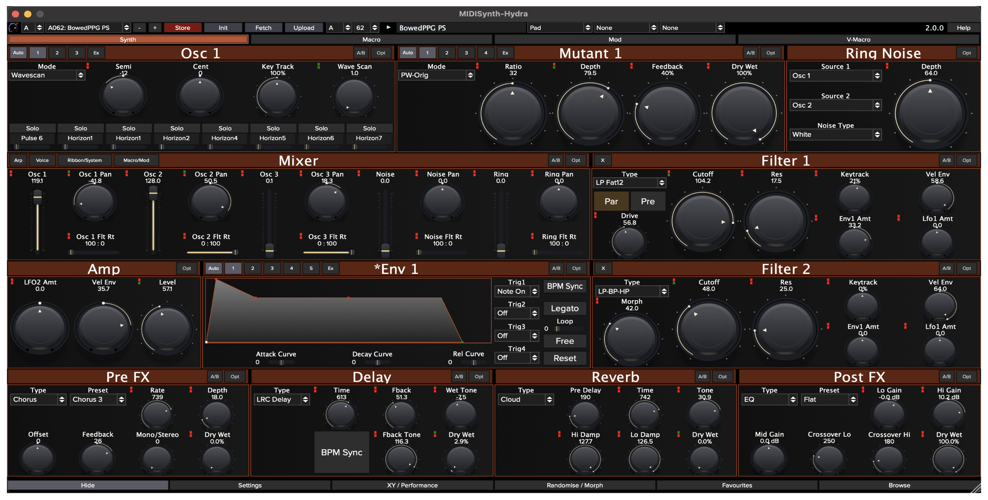Click the Auto icon in Mutant 1 header
The height and width of the screenshot is (500, 988).
[408, 53]
